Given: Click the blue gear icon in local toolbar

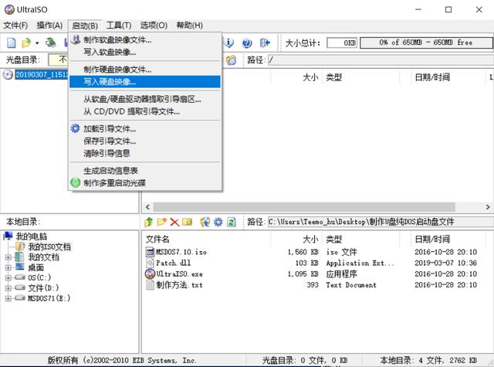Looking at the screenshot, I should tap(218, 222).
